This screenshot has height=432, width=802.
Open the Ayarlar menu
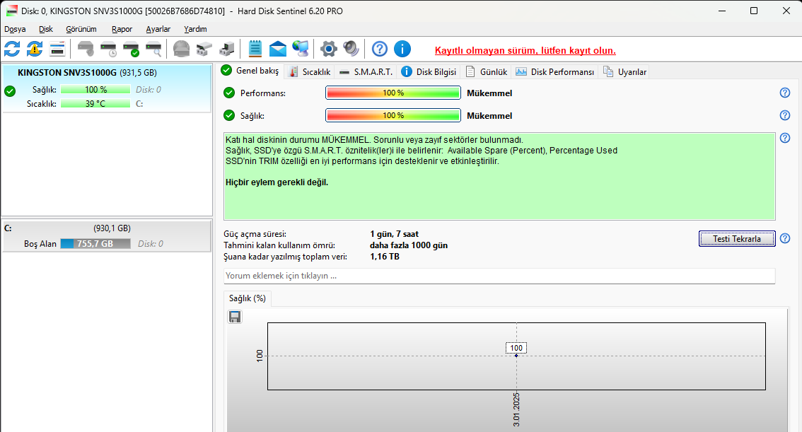click(158, 29)
